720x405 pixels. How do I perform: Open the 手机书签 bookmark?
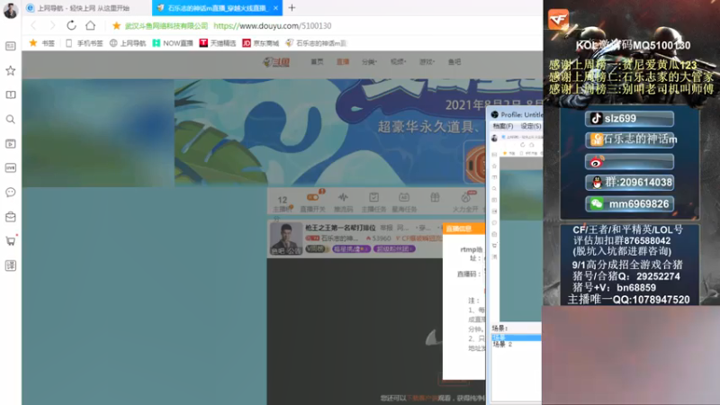pyautogui.click(x=84, y=43)
